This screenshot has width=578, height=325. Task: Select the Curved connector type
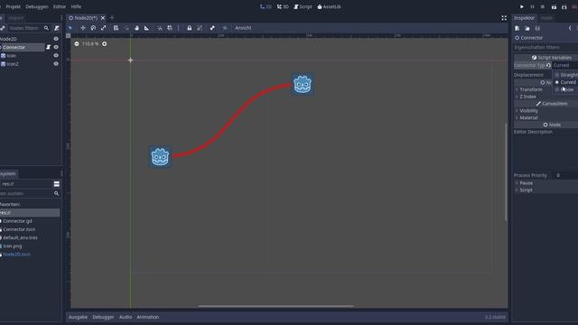pyautogui.click(x=566, y=82)
